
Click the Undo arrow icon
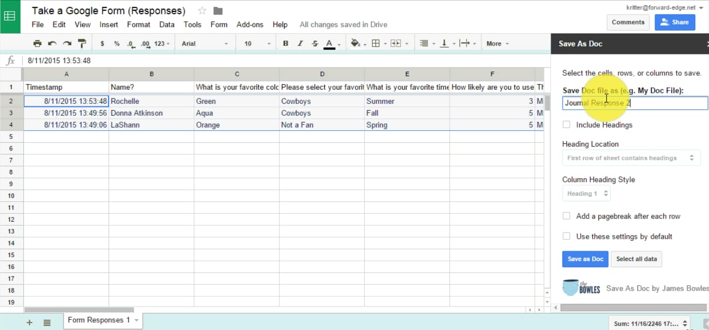[x=52, y=44]
